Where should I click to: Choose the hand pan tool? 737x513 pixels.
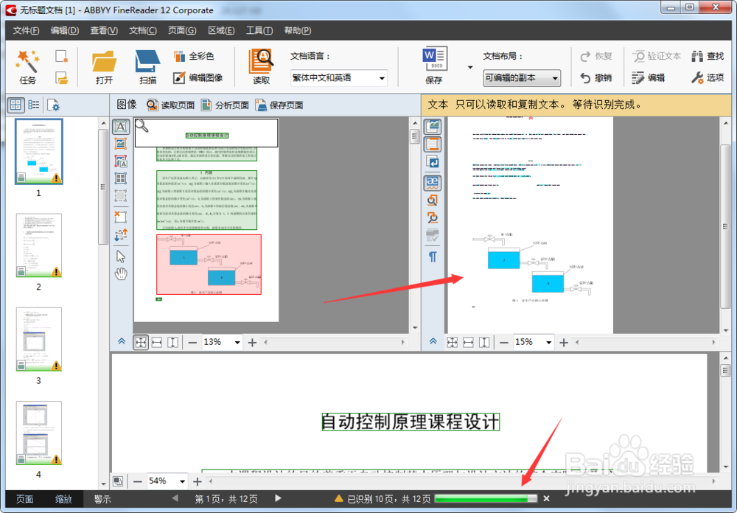[x=121, y=273]
